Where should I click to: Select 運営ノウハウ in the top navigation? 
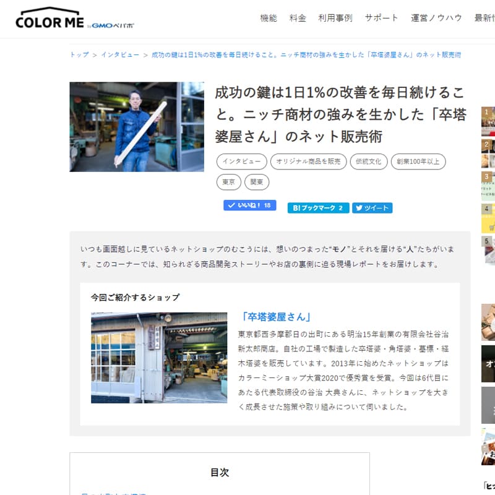pos(436,18)
